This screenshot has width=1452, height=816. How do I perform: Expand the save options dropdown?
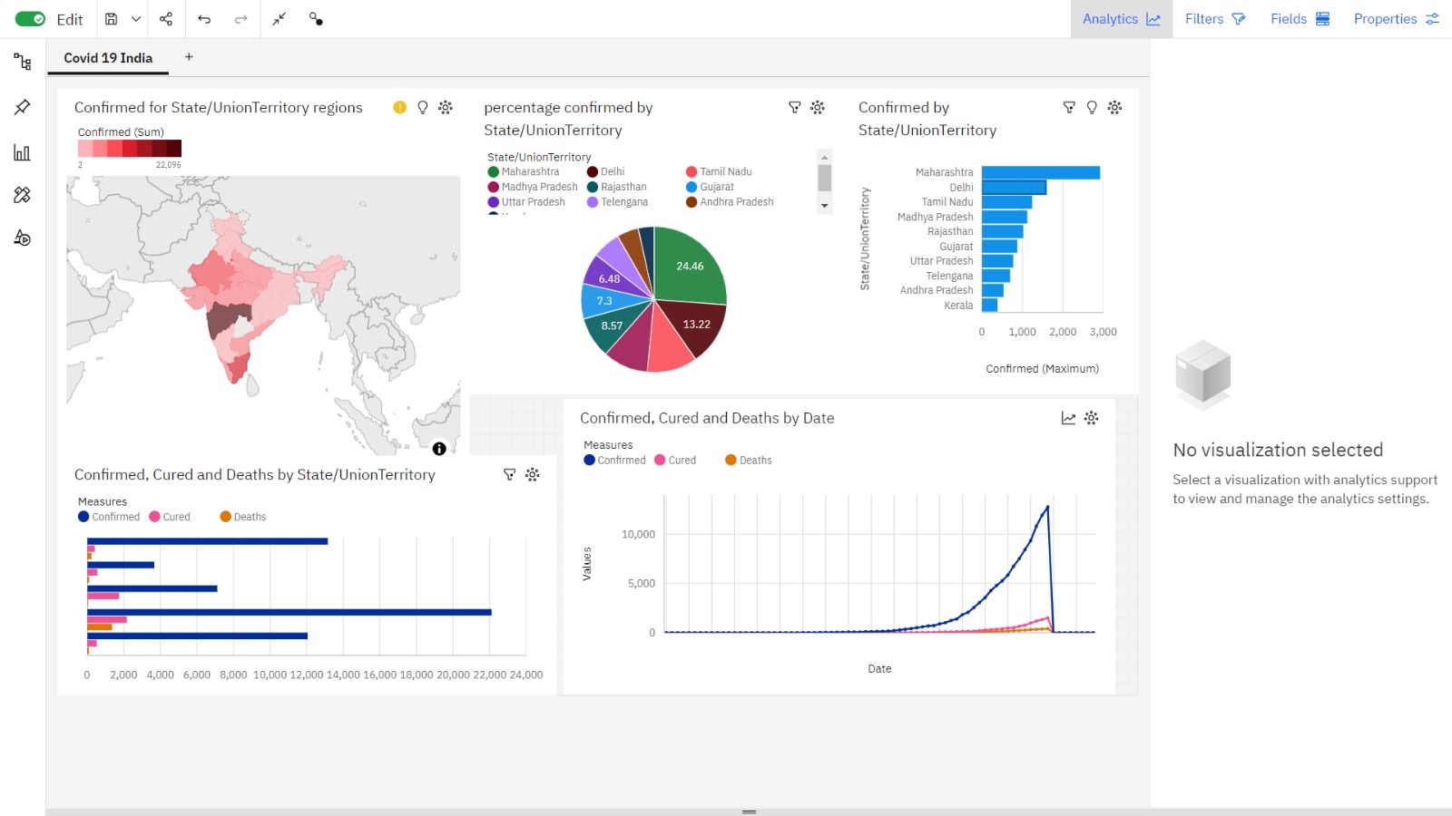coord(134,18)
